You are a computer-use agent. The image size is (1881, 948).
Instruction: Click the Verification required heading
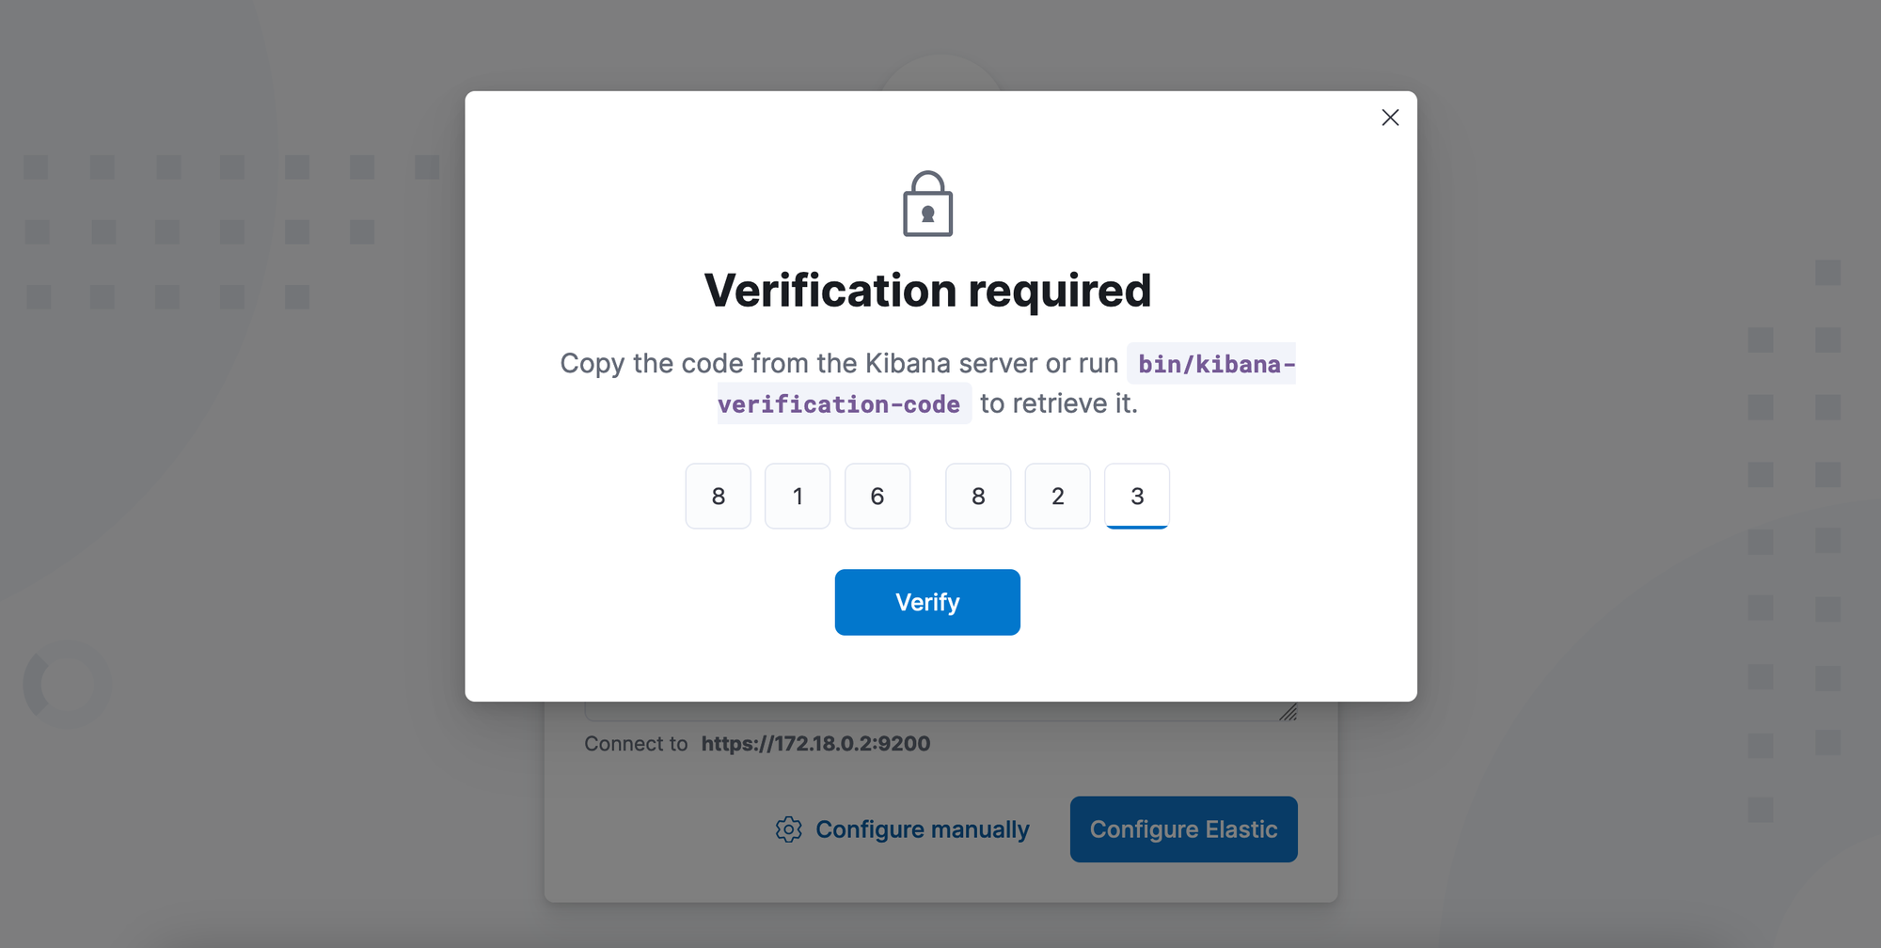(x=927, y=291)
